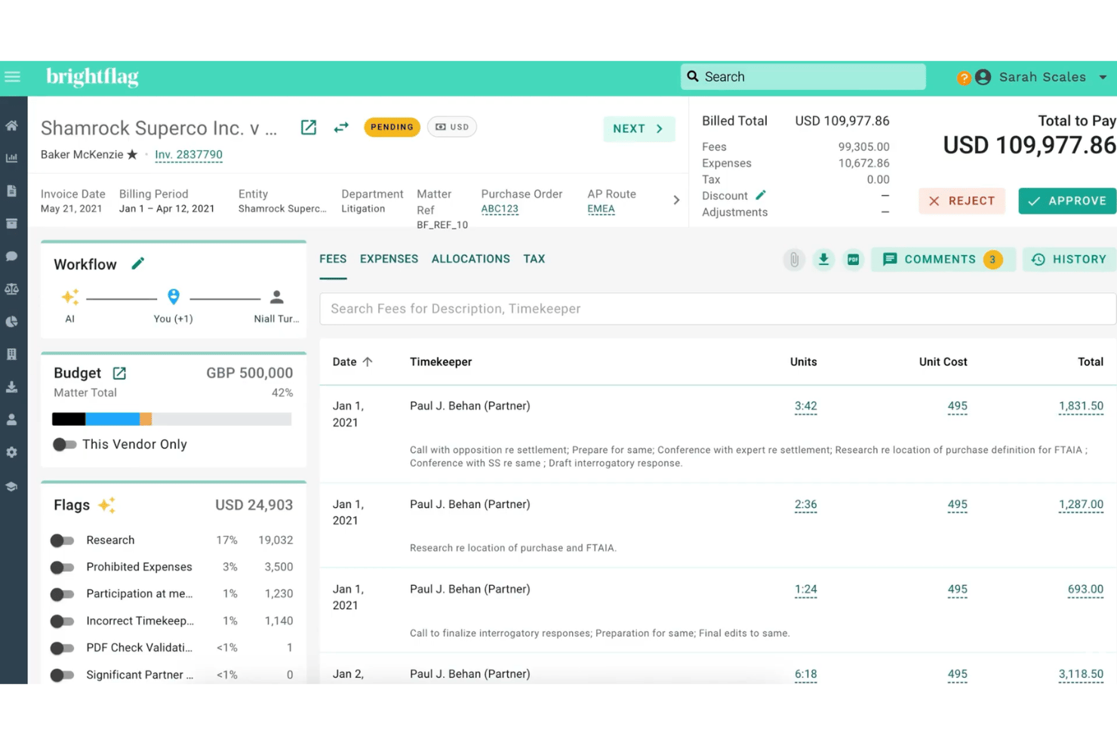Click the APPROVE button
Image resolution: width=1117 pixels, height=745 pixels.
[1067, 201]
